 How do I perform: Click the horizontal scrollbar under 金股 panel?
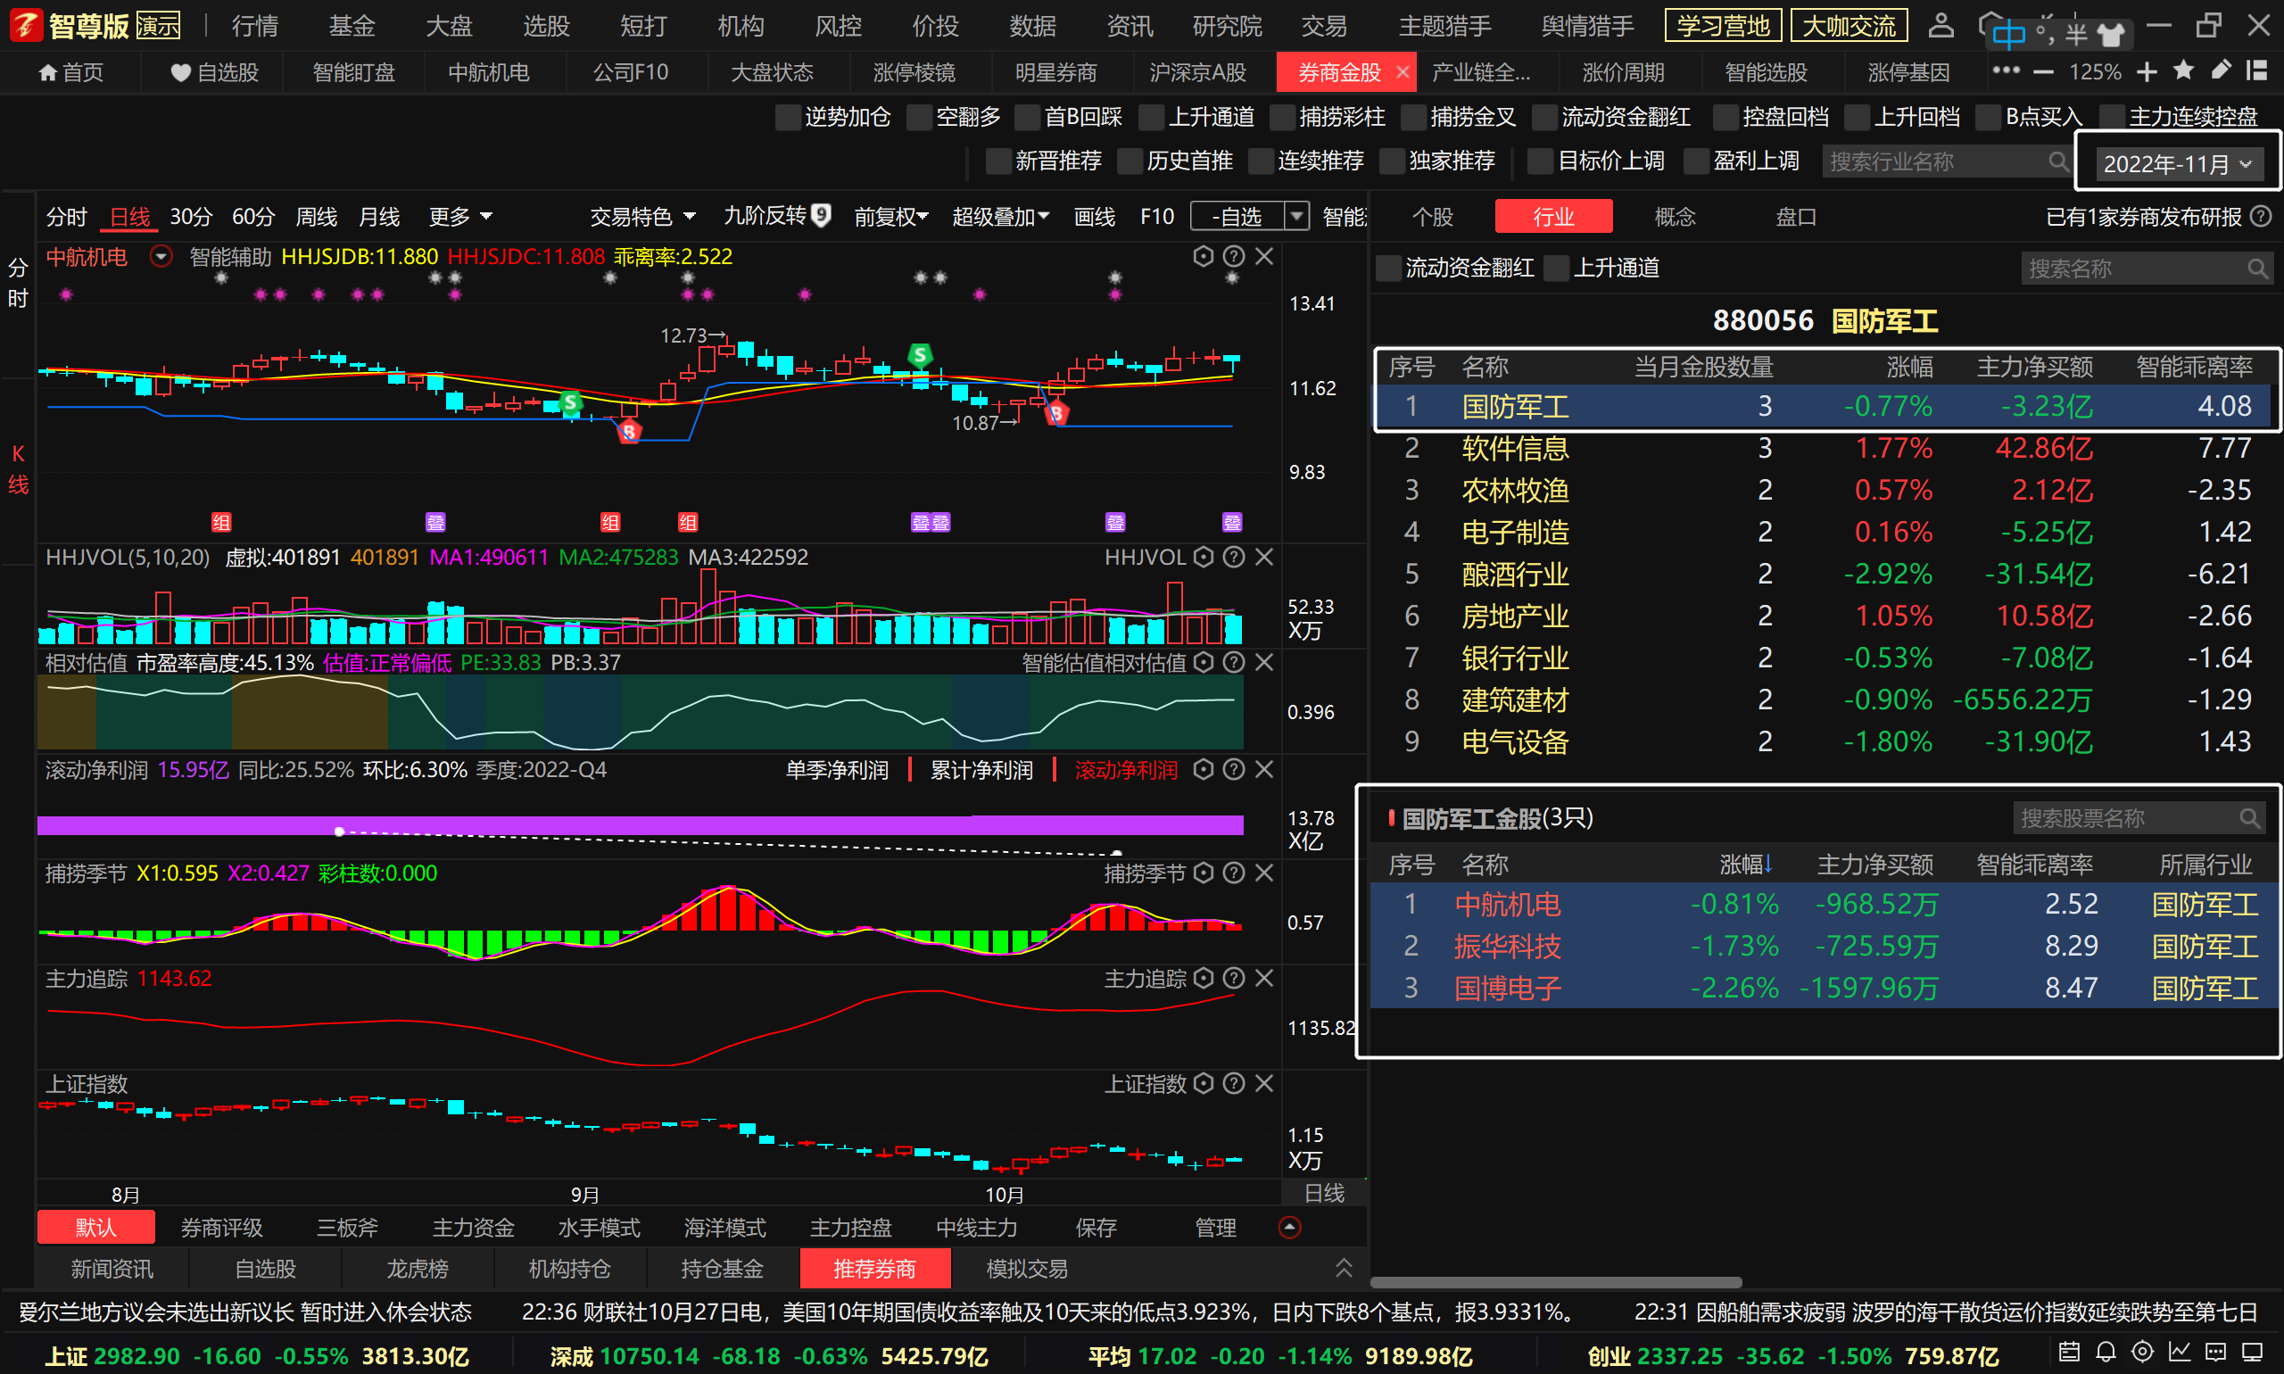pos(1555,1282)
